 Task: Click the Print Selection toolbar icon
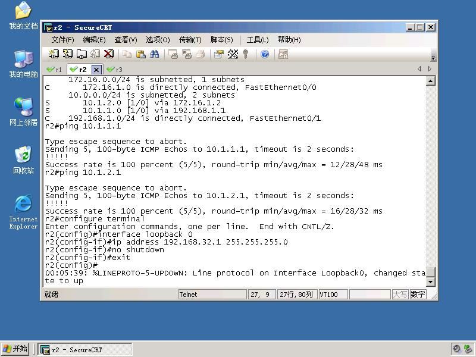coord(187,54)
